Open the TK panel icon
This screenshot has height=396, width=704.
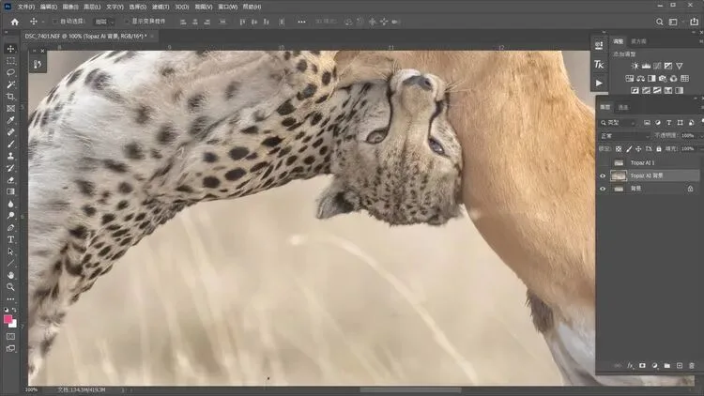599,64
